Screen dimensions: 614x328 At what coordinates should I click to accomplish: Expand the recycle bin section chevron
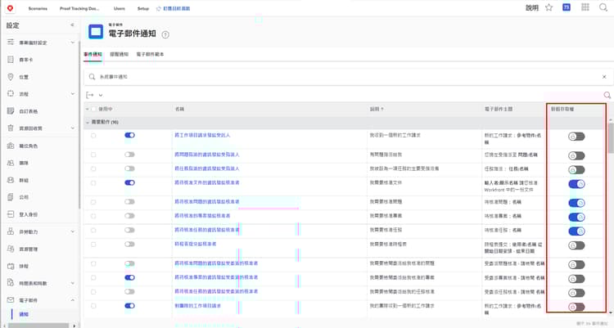pos(72,128)
